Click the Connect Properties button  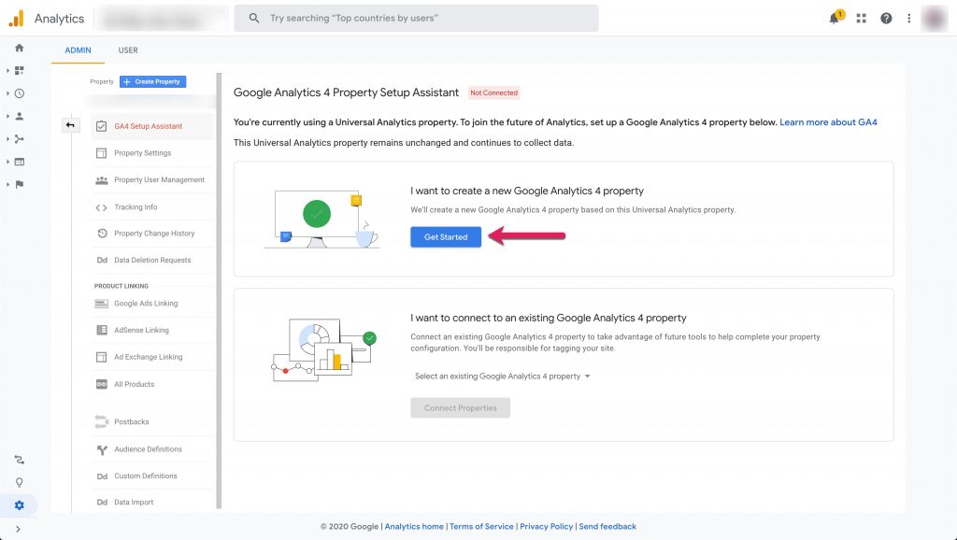click(460, 408)
